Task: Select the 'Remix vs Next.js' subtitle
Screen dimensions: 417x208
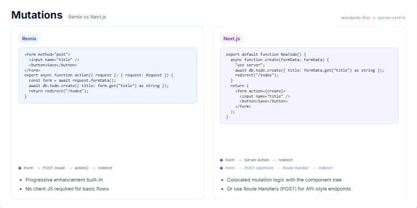Action: pyautogui.click(x=87, y=17)
